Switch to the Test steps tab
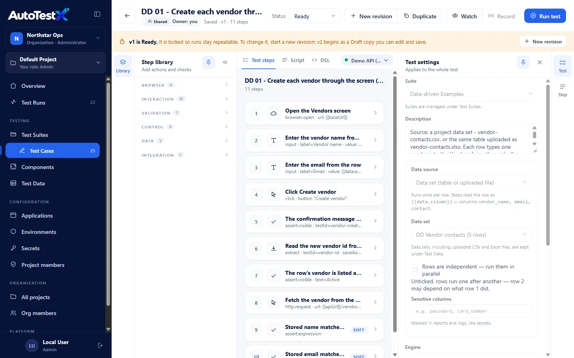Image resolution: width=574 pixels, height=358 pixels. [x=259, y=60]
